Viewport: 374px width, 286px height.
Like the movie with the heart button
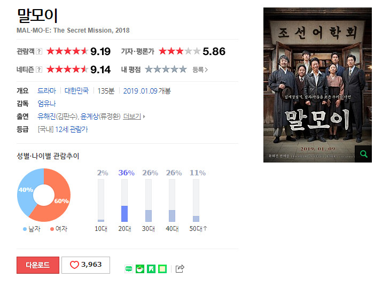click(86, 265)
